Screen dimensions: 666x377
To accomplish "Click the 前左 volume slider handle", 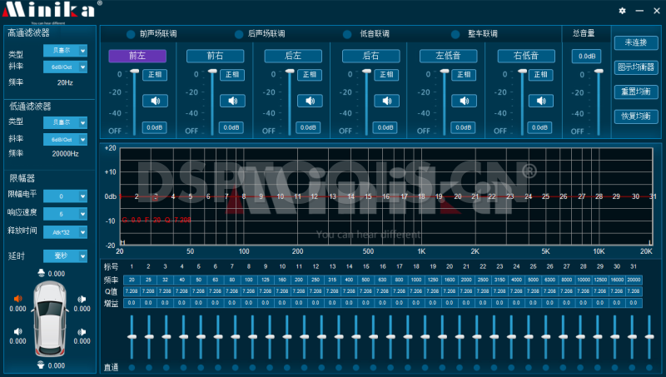I will [x=135, y=71].
